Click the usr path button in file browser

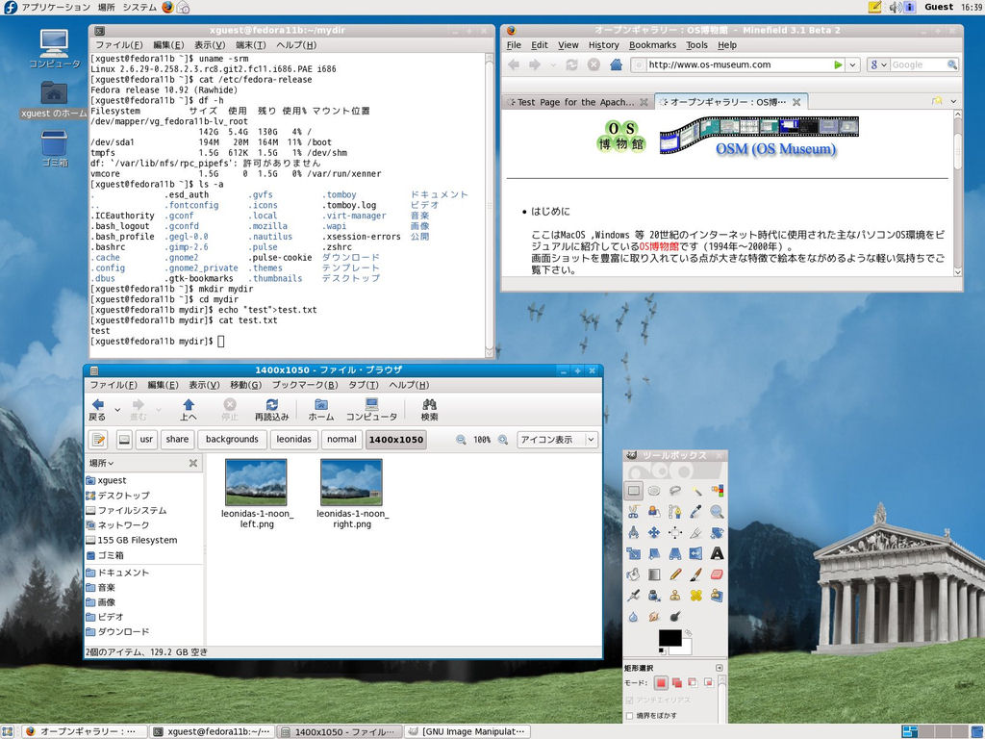pyautogui.click(x=146, y=439)
